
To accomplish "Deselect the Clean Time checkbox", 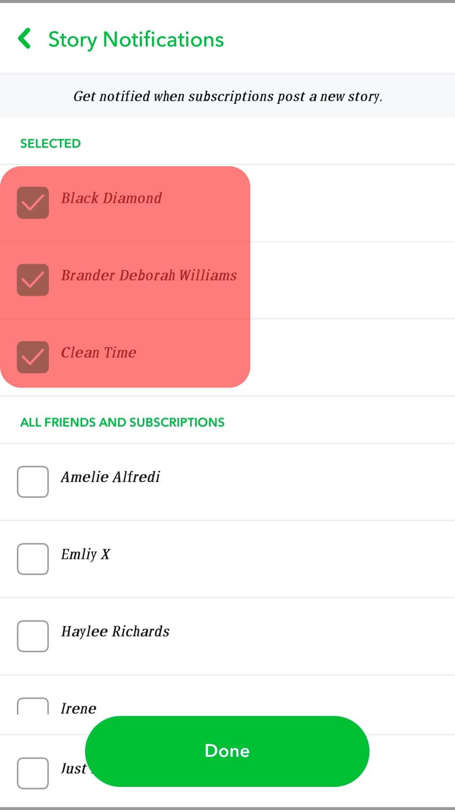I will 33,357.
